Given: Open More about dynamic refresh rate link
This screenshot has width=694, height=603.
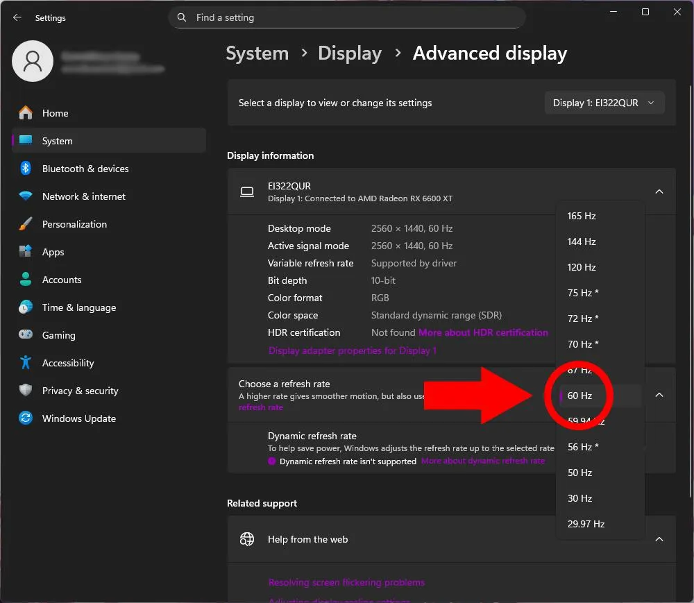Looking at the screenshot, I should tap(483, 461).
